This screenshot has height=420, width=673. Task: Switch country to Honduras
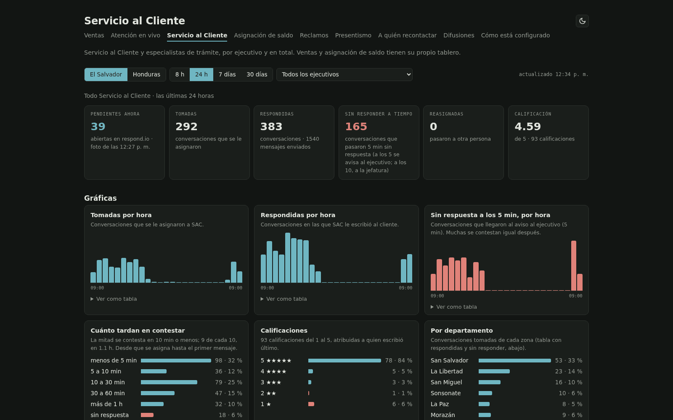click(x=146, y=74)
